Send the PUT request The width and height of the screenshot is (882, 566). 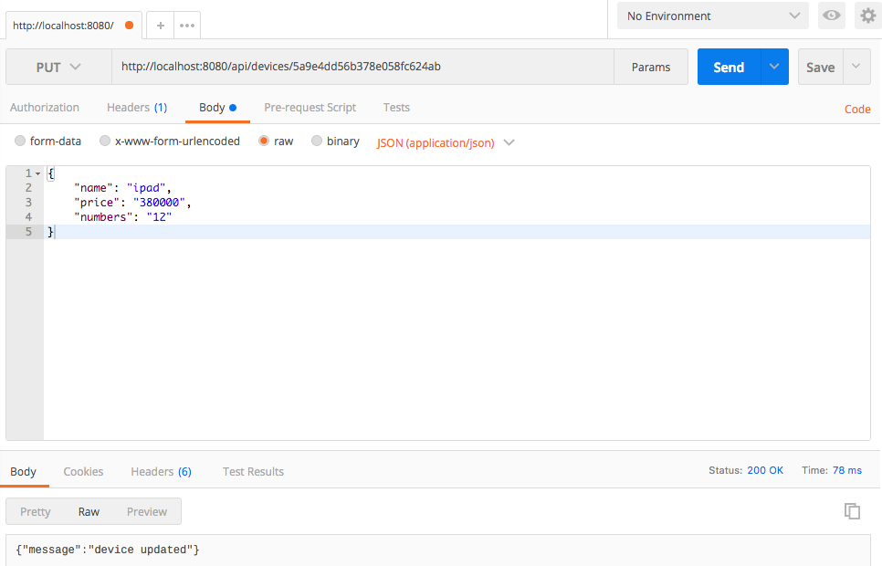click(729, 67)
